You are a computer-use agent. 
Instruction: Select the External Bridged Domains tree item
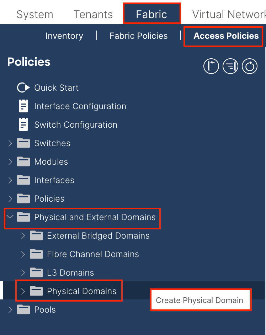tap(98, 236)
